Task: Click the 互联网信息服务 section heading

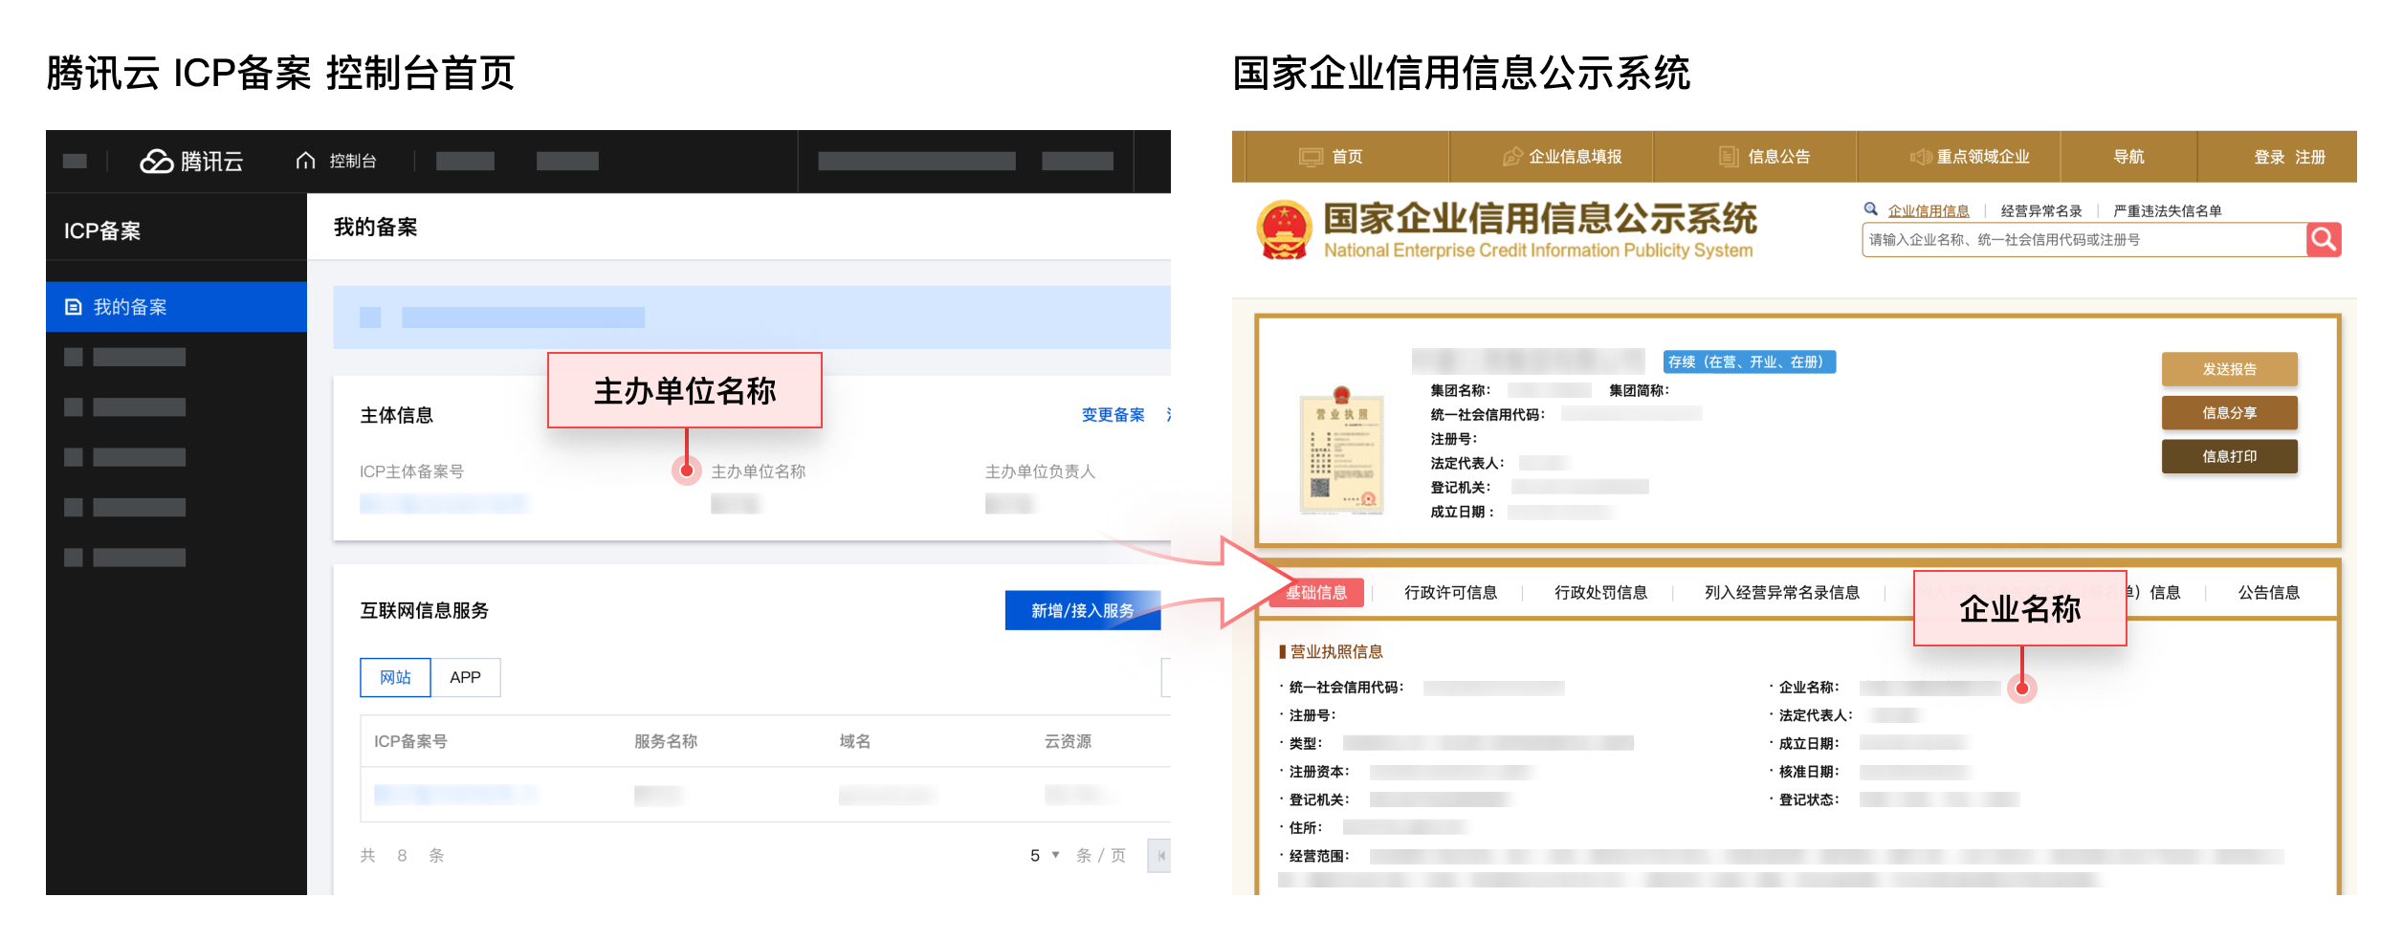Action: (x=424, y=610)
